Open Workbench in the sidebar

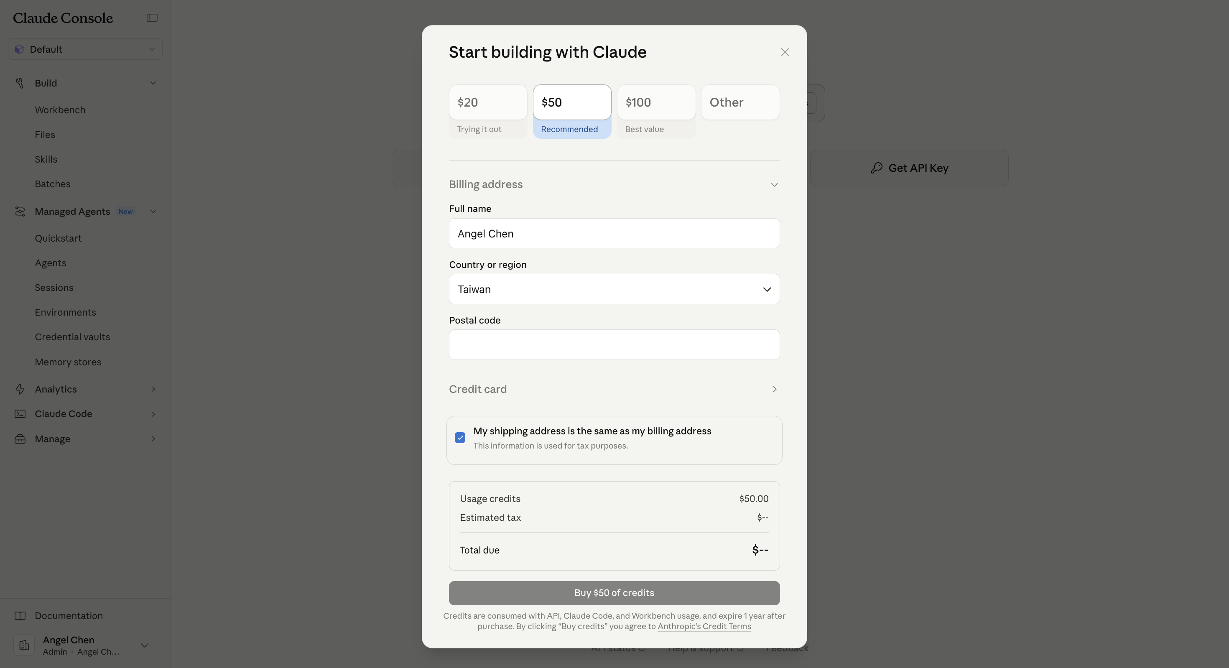(60, 110)
